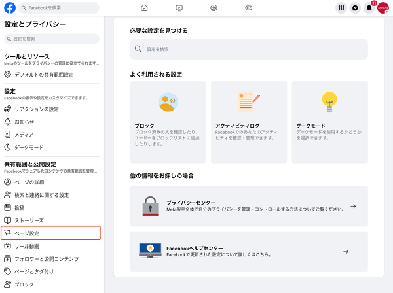Screen dimensions: 393x293
Task: Open the アクティビティログ card
Action: coord(250,122)
